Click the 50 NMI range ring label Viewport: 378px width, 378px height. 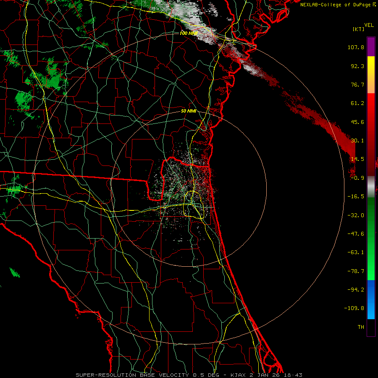pyautogui.click(x=189, y=111)
